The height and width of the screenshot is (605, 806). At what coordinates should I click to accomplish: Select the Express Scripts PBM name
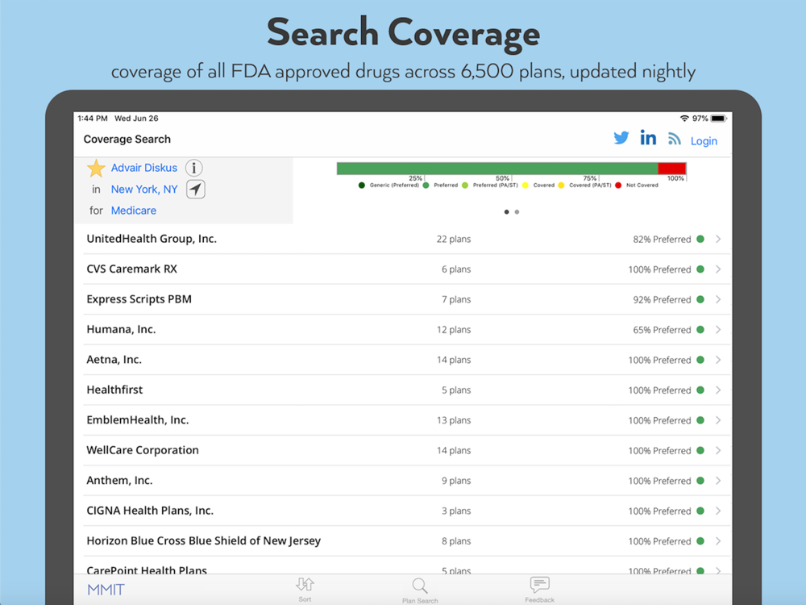139,299
